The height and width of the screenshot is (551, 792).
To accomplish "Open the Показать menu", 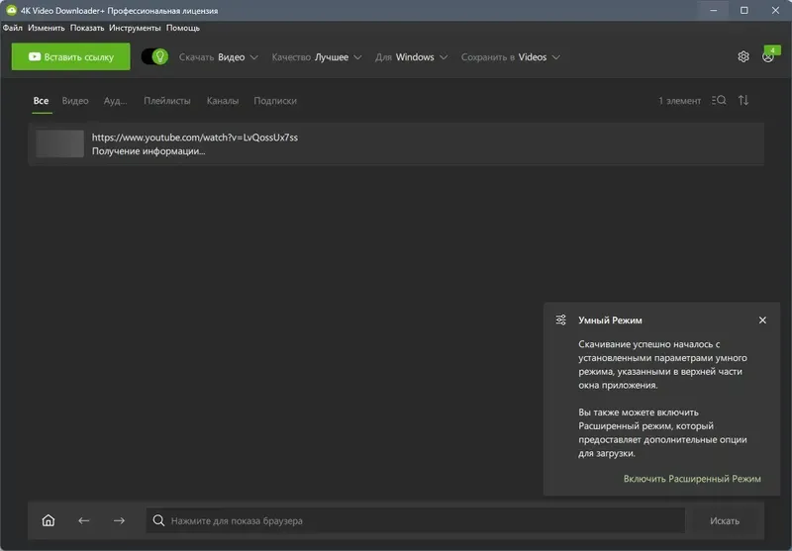I will pos(87,28).
